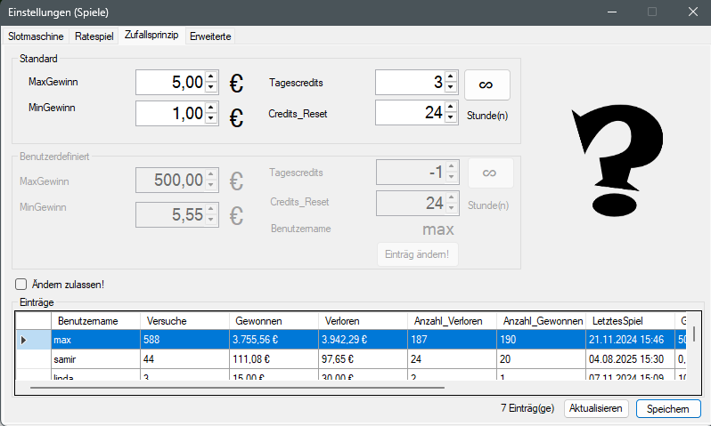Image resolution: width=711 pixels, height=426 pixels.
Task: Click the Benutzerdefiniert infinity button
Action: [491, 173]
